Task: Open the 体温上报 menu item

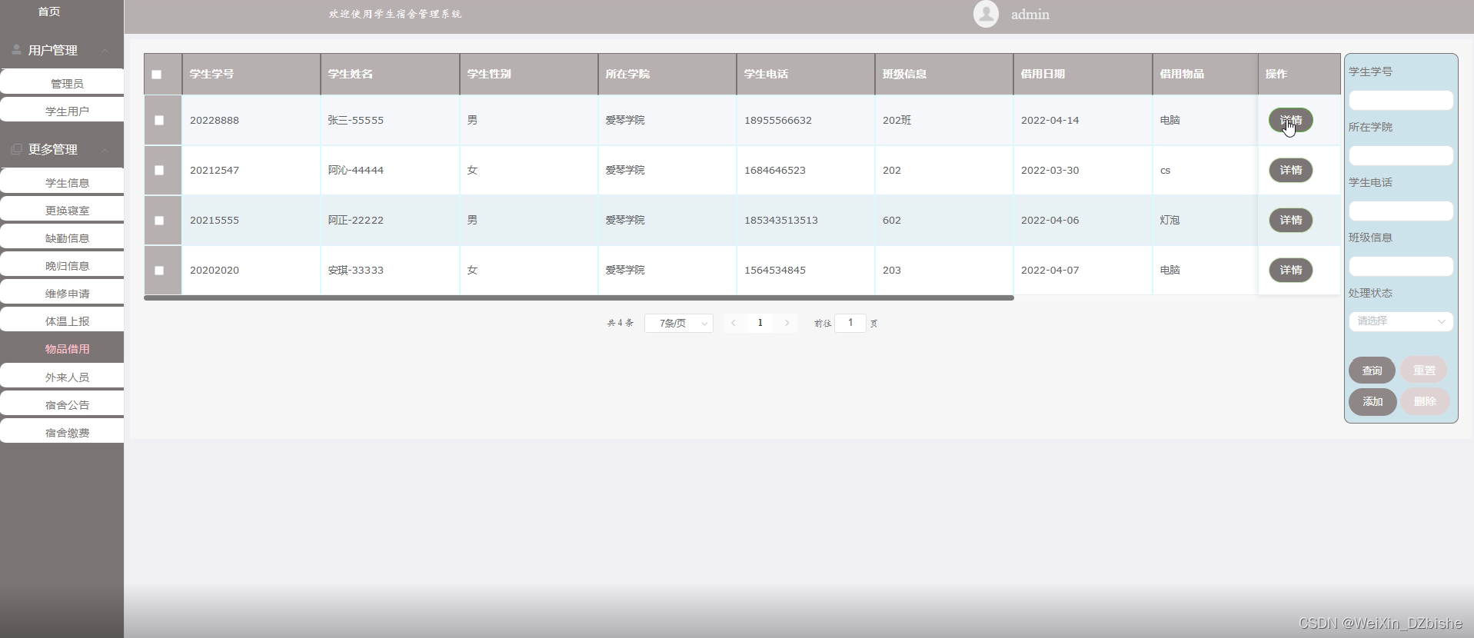Action: tap(62, 321)
